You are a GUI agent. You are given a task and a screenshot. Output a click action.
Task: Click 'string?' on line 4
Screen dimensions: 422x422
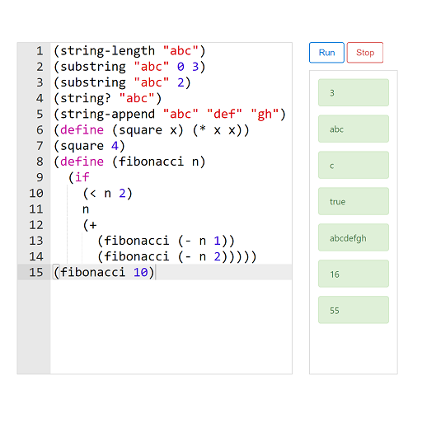tap(86, 99)
